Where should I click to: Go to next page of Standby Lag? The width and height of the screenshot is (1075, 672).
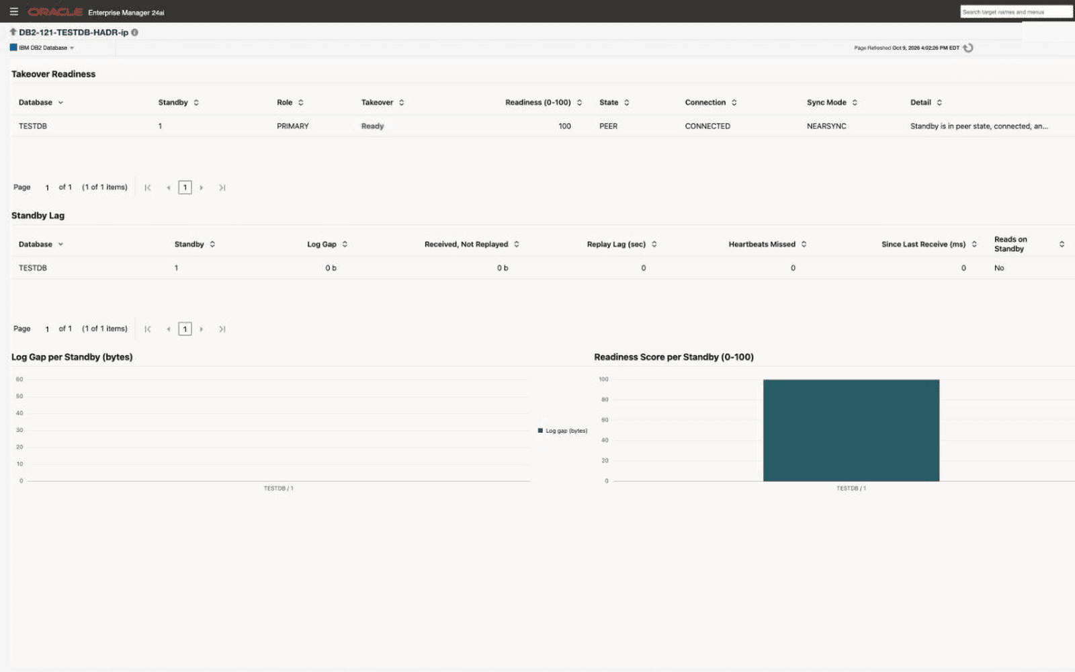coord(201,329)
